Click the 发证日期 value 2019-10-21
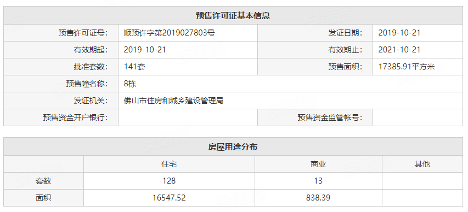The width and height of the screenshot is (468, 212). (x=399, y=33)
